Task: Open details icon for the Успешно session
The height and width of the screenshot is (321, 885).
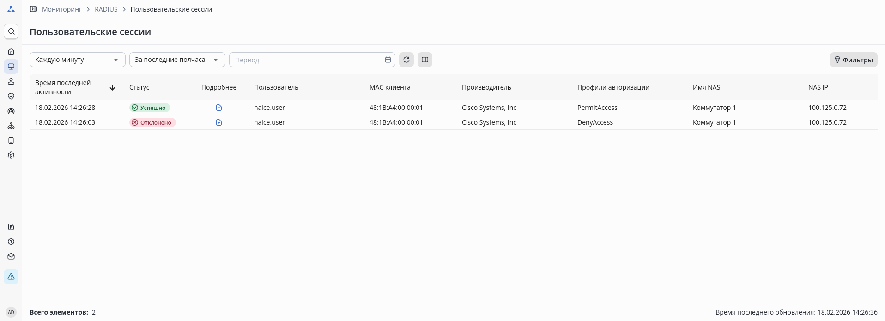Action: pyautogui.click(x=219, y=108)
